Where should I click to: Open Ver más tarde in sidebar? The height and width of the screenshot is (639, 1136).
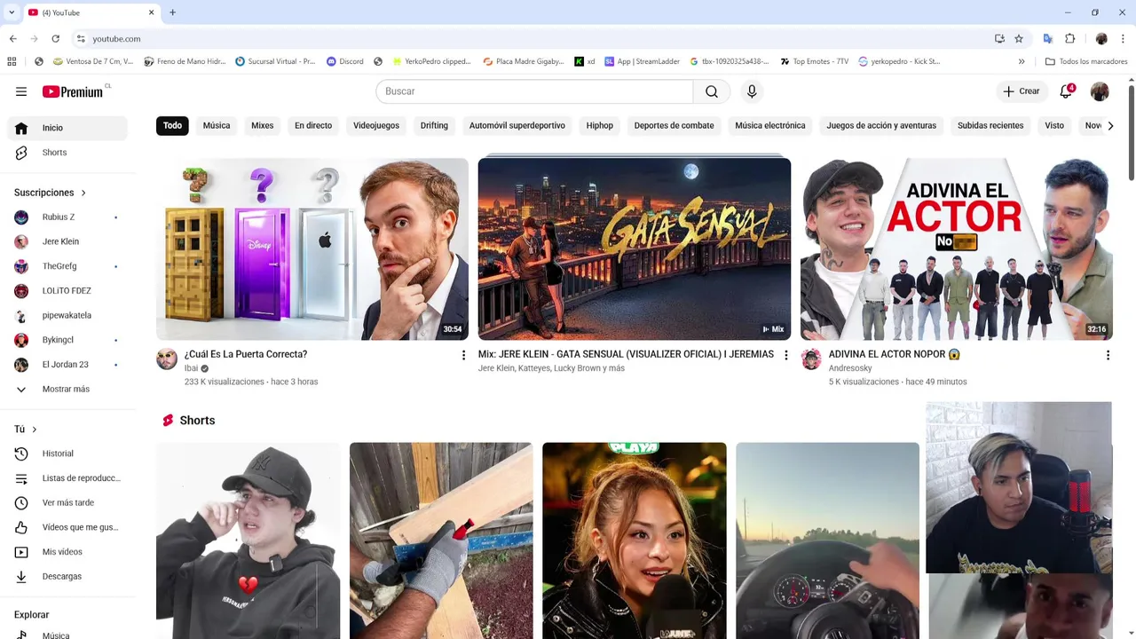click(67, 503)
